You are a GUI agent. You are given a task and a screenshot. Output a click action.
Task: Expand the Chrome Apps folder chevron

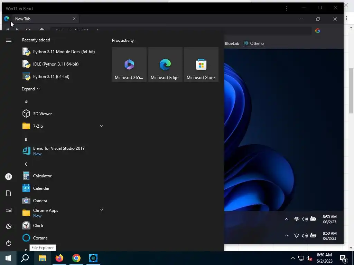pos(102,210)
